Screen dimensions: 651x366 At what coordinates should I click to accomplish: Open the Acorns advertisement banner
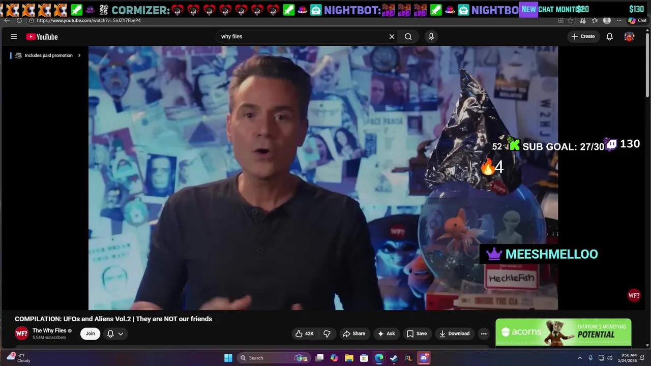[x=563, y=332]
